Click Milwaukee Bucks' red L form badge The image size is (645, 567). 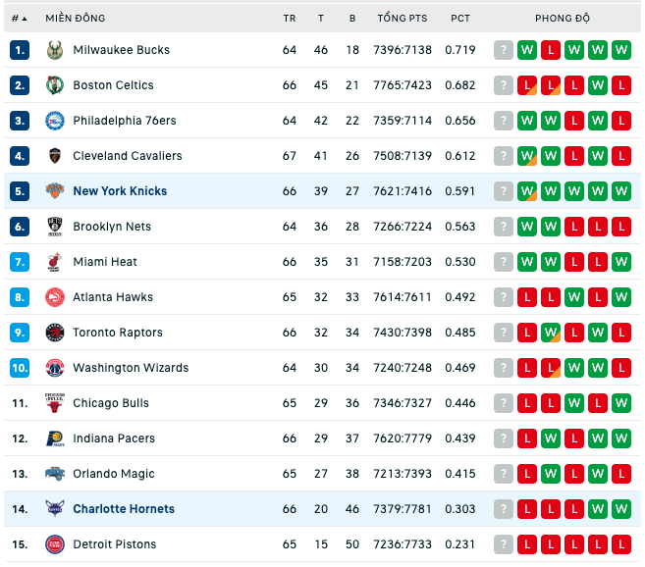click(551, 50)
